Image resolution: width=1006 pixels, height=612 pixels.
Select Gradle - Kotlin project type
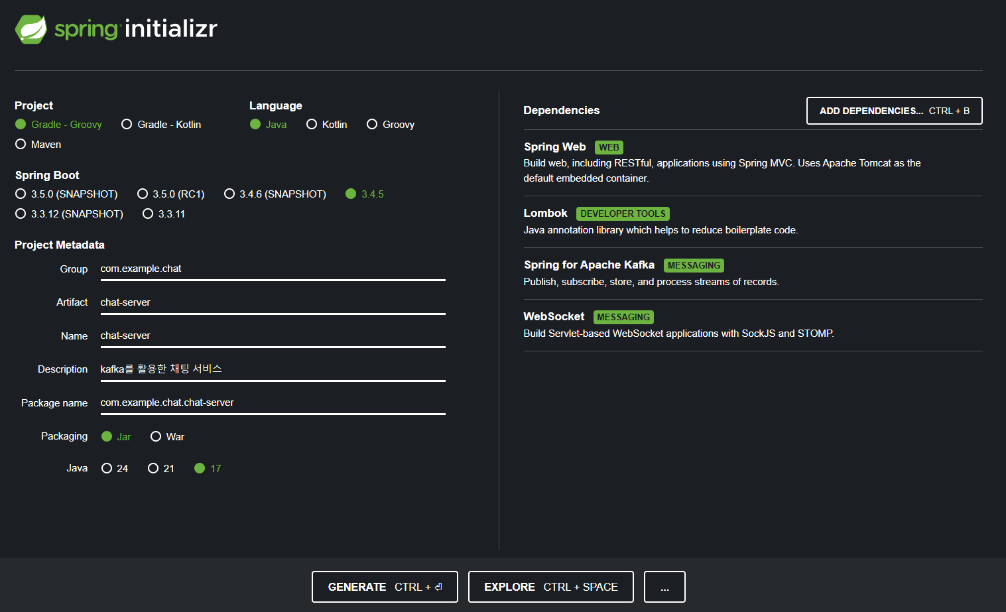[161, 125]
